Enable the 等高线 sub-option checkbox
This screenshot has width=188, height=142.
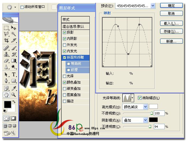point(68,64)
